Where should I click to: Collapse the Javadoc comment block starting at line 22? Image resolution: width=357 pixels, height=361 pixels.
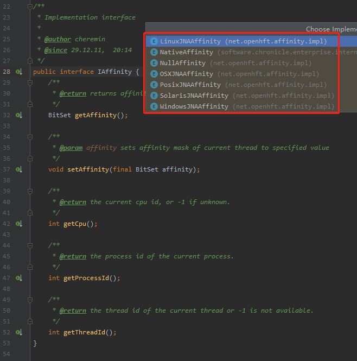click(x=30, y=7)
